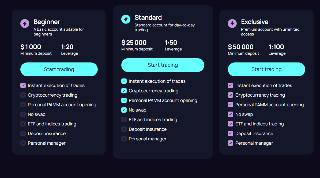Check Deposit insurance box in Standard plan

point(124,129)
